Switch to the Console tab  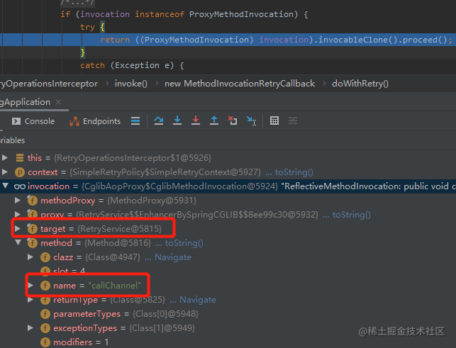point(33,121)
